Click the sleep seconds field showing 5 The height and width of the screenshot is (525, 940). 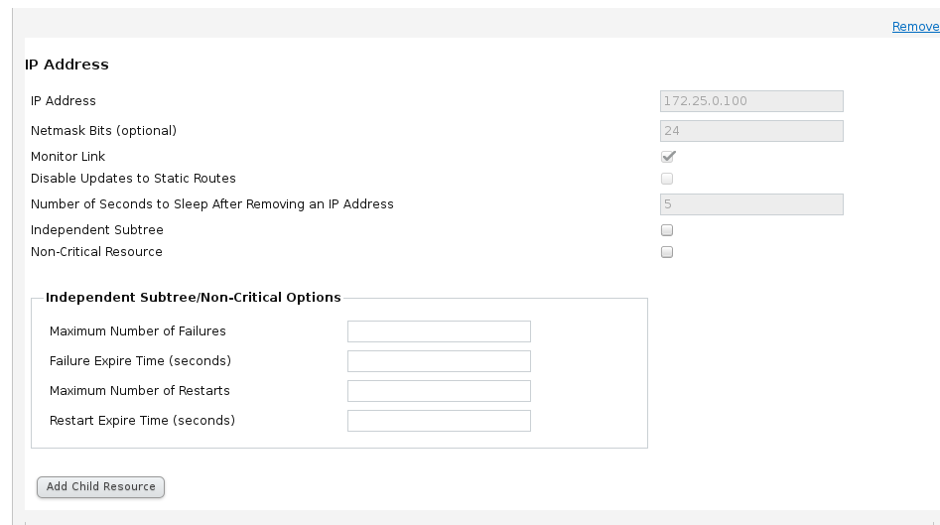pyautogui.click(x=751, y=204)
